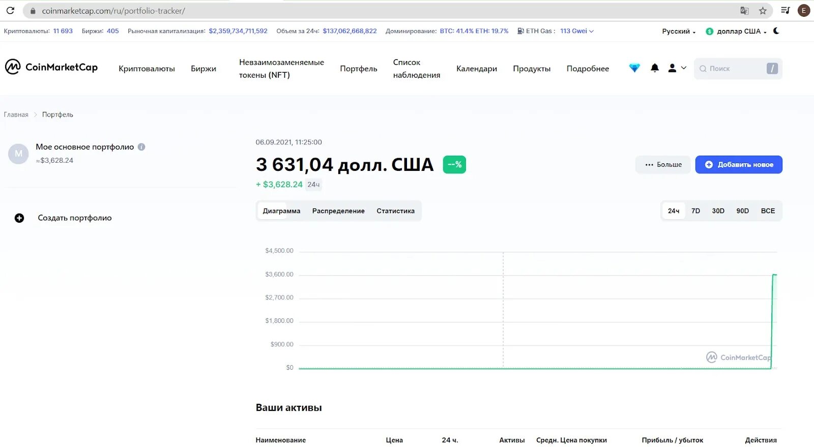The height and width of the screenshot is (447, 814).
Task: Open the Русский language dropdown
Action: pos(679,32)
